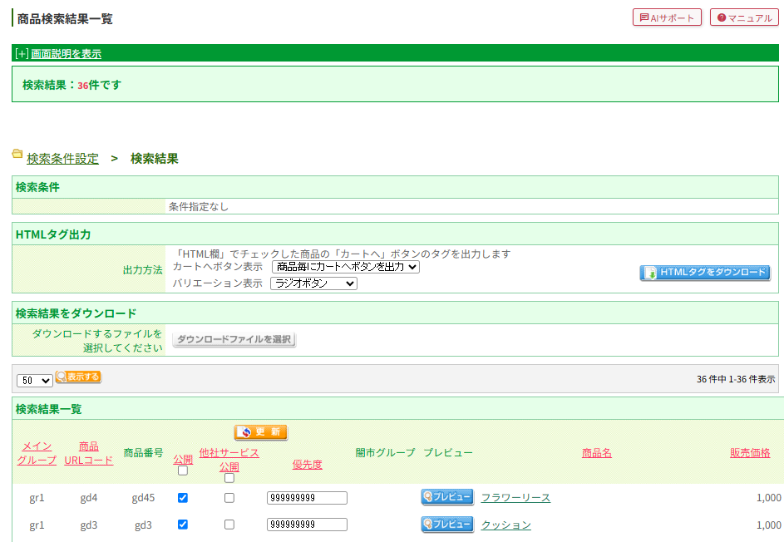
Task: Toggle the 公開 header select-all checkbox
Action: coord(183,471)
